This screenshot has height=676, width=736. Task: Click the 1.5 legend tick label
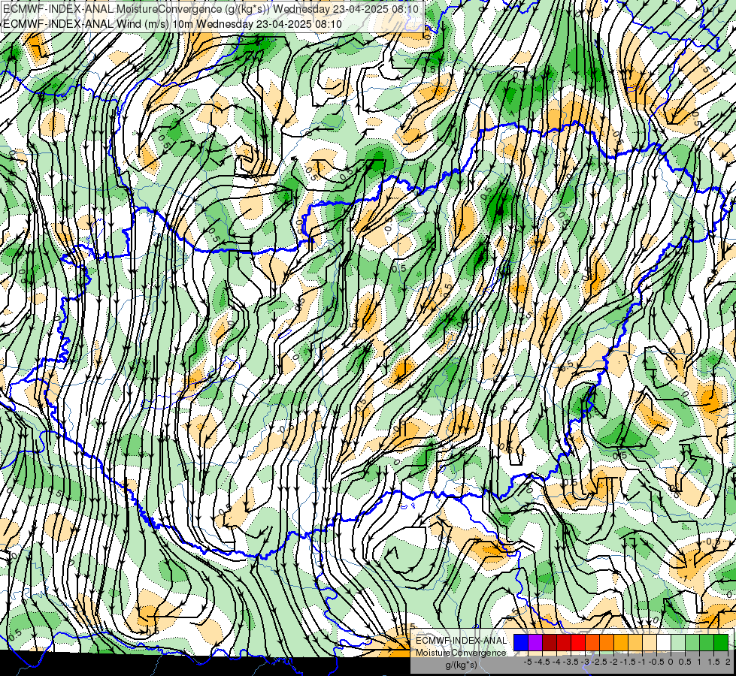(x=714, y=662)
